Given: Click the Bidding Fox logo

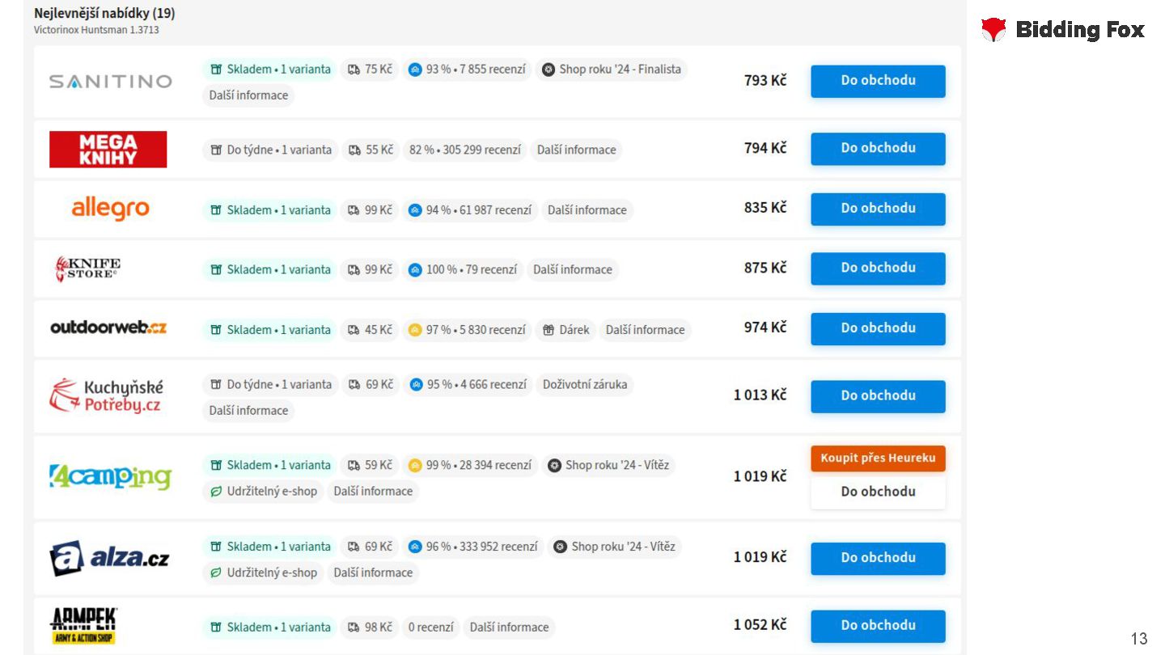Looking at the screenshot, I should tap(1062, 30).
